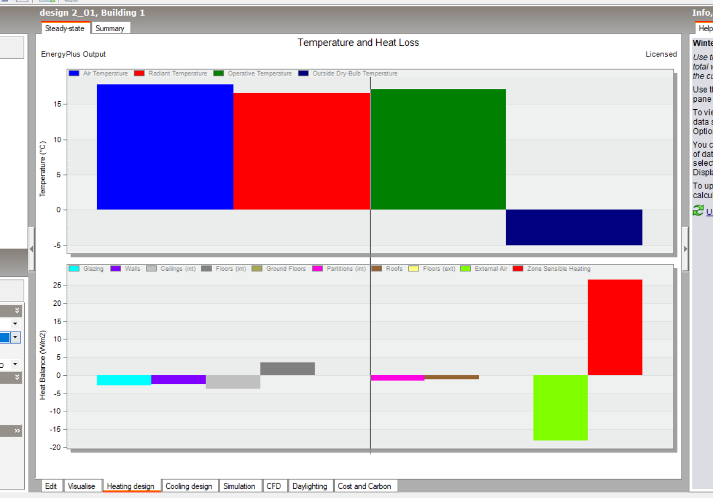This screenshot has width=713, height=498.
Task: Click the red Zone Sensible Heating bar
Action: coord(615,327)
